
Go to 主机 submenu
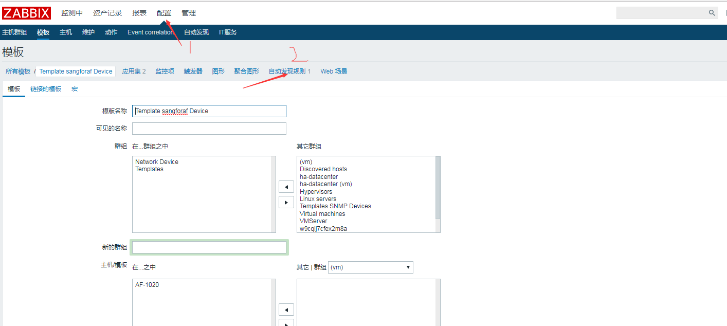(66, 32)
